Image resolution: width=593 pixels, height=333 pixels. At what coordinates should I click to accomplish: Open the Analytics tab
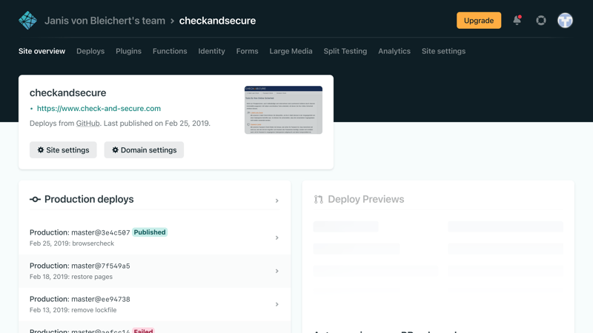click(394, 51)
